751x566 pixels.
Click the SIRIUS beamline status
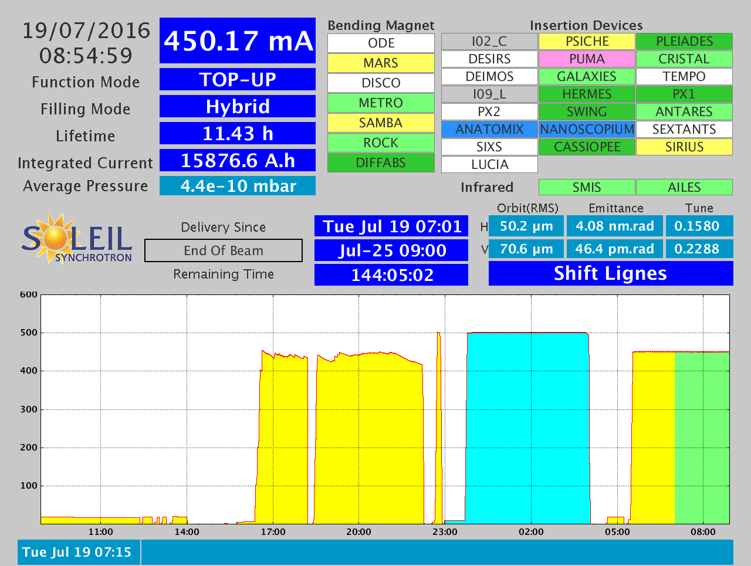[x=684, y=147]
